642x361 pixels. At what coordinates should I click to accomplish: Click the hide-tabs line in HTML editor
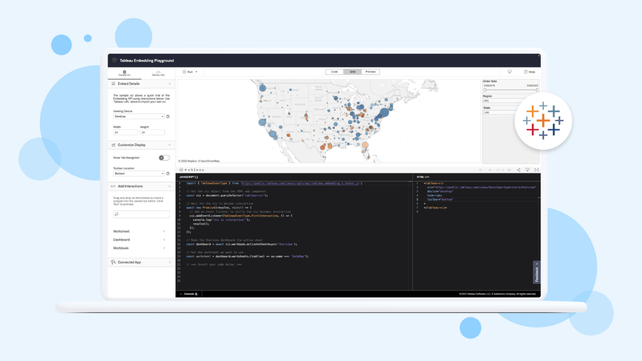434,195
